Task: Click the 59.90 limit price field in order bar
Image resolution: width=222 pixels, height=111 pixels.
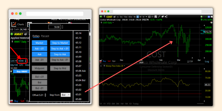Action: tap(21, 61)
